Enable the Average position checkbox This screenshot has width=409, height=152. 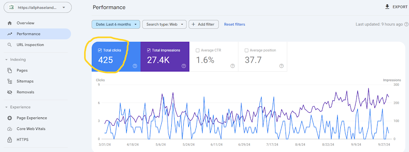click(x=246, y=50)
